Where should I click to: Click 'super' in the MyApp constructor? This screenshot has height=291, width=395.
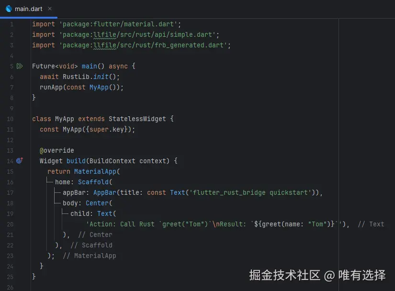(x=99, y=129)
